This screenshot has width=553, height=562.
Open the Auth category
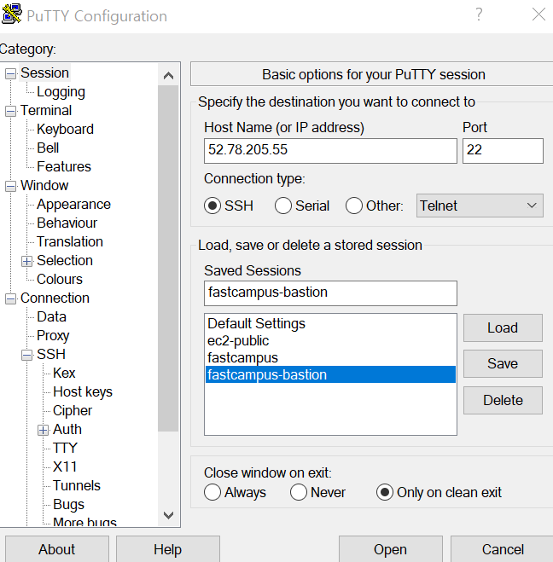[x=67, y=429]
